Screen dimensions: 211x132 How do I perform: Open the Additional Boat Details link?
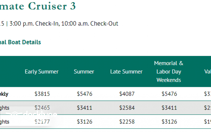click(20, 42)
